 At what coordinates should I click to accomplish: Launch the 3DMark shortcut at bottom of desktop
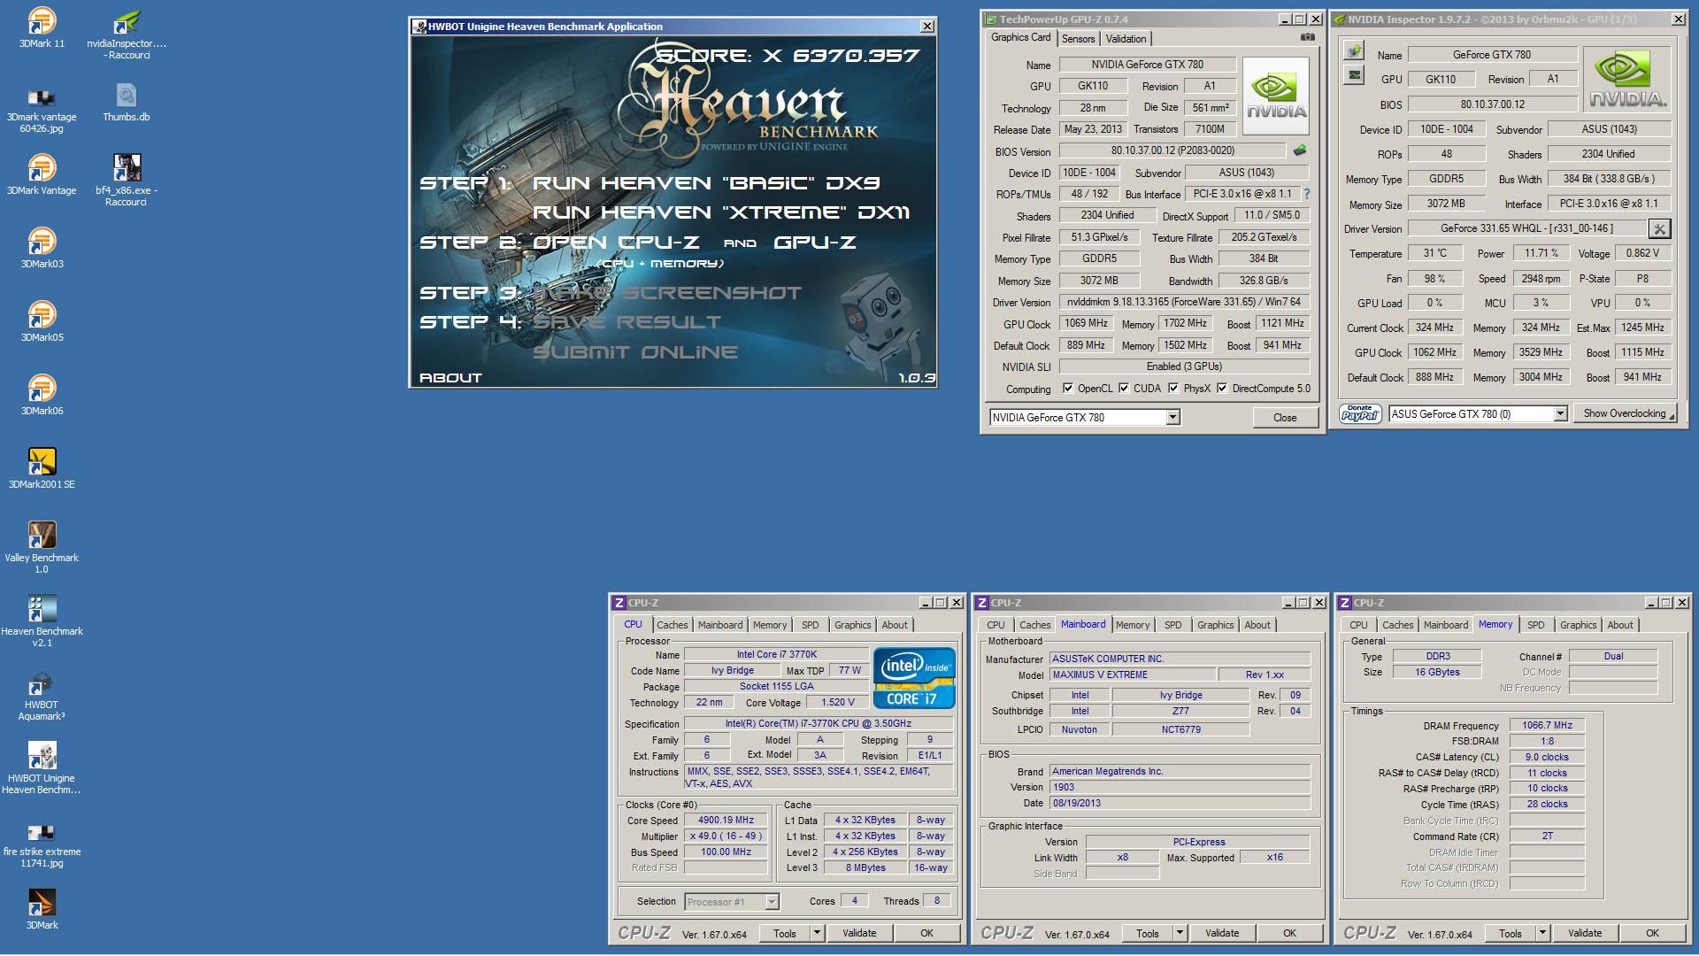point(42,907)
